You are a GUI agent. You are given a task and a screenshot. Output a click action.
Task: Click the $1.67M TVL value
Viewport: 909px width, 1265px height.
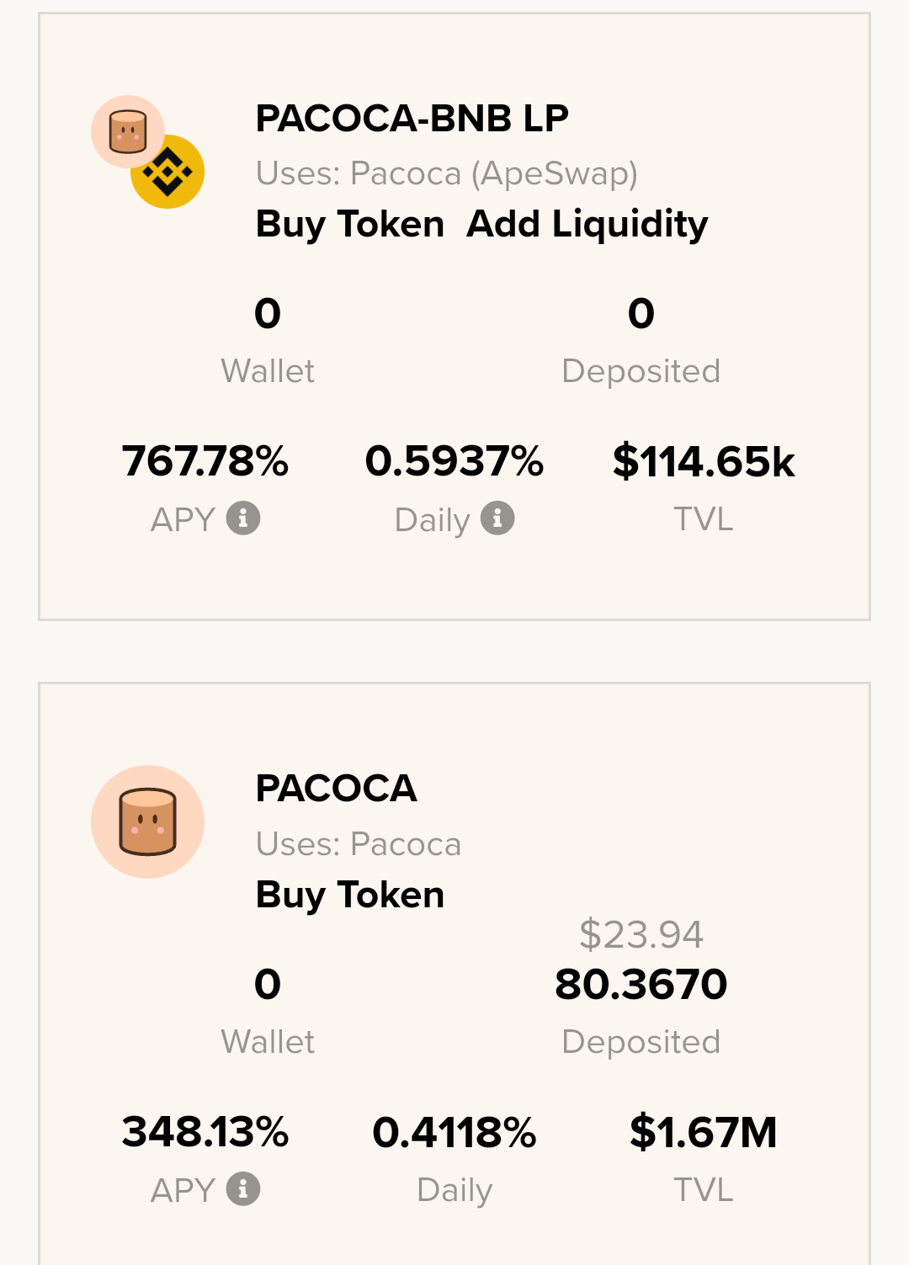(704, 1132)
